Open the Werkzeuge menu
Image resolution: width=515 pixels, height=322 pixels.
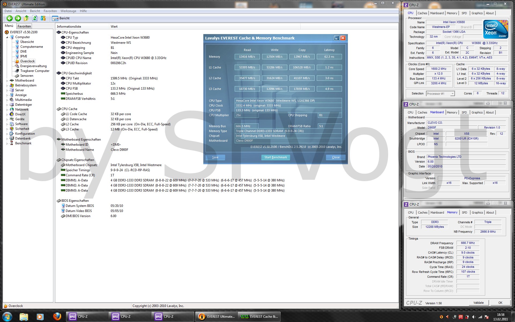(68, 11)
